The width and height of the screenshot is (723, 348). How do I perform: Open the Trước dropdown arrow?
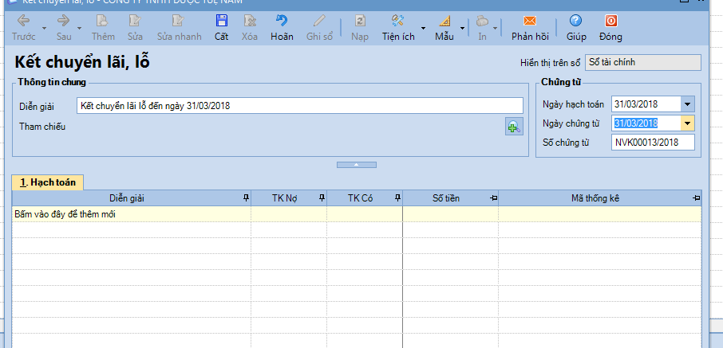click(x=44, y=28)
